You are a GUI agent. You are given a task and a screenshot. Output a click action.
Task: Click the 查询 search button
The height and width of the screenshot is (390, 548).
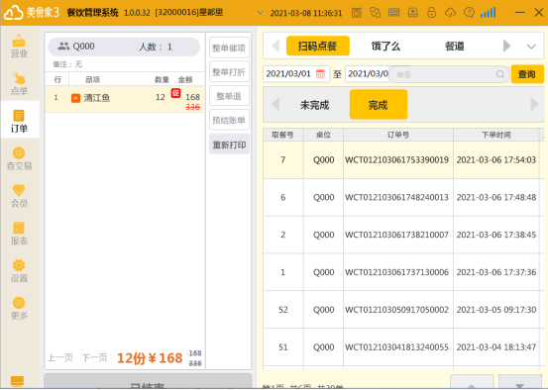tap(527, 74)
